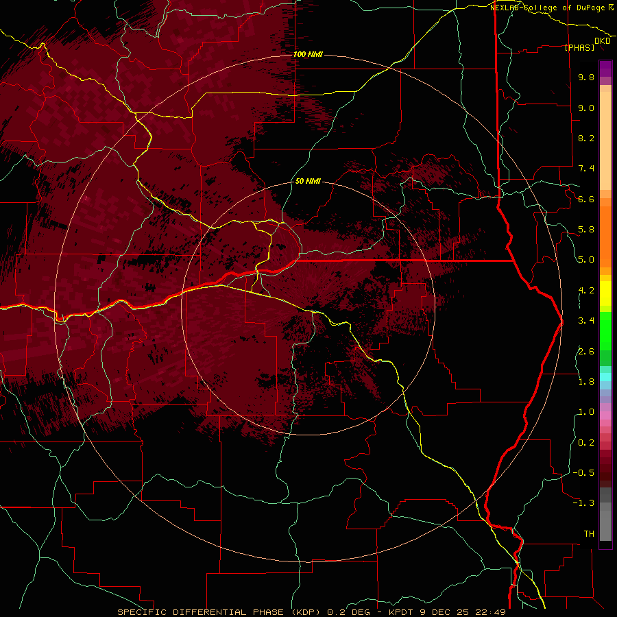Click the 1.0 legend value
This screenshot has height=617, width=617.
click(586, 412)
